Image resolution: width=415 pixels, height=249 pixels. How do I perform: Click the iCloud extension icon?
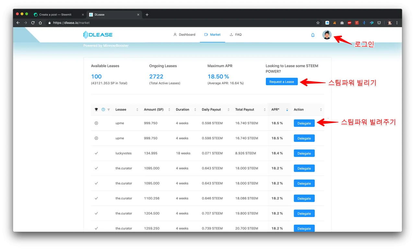(x=327, y=23)
